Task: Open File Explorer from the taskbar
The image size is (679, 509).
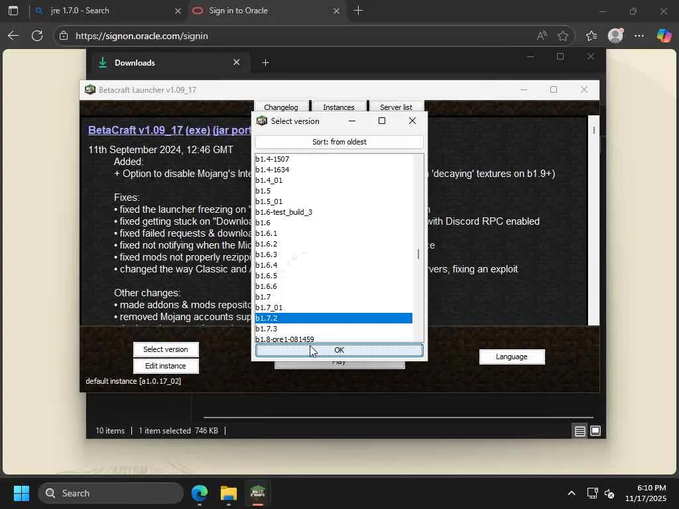Action: 229,493
